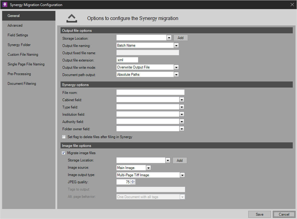Click the File room text field
Screen dimensions: 297x219
pyautogui.click(x=150, y=92)
